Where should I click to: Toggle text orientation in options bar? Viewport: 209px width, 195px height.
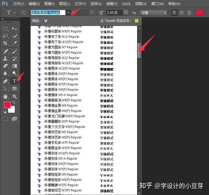23,13
